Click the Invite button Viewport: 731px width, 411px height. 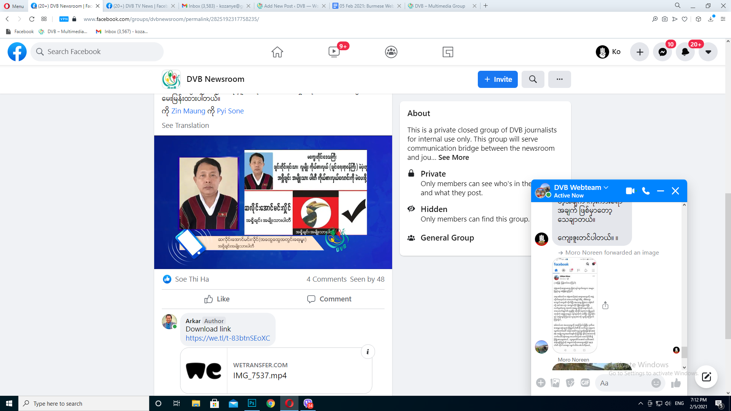point(498,79)
